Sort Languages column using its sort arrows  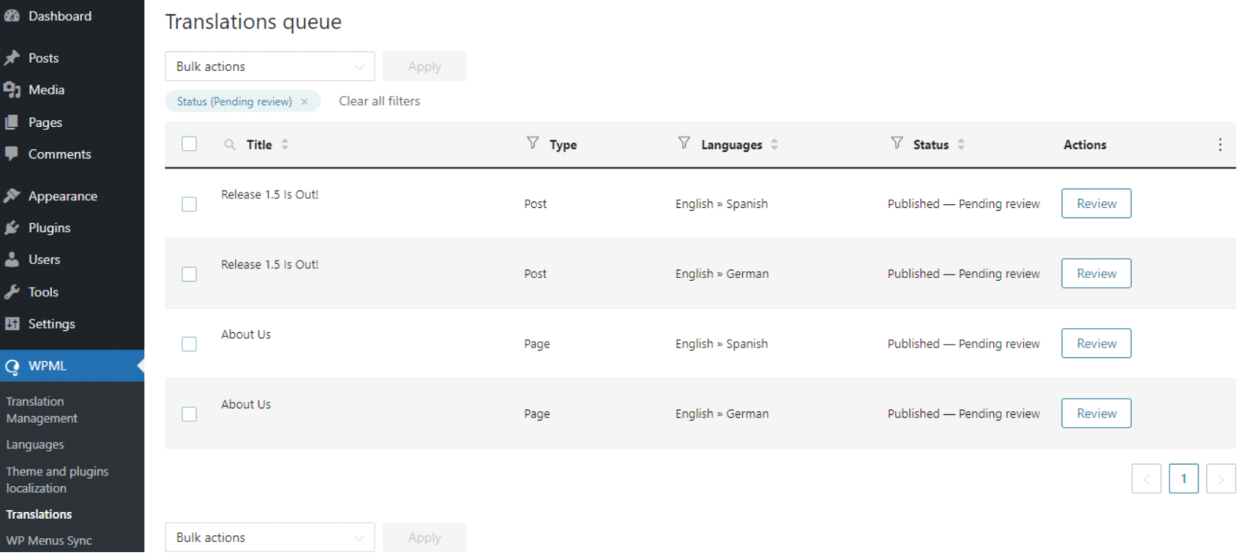point(774,144)
